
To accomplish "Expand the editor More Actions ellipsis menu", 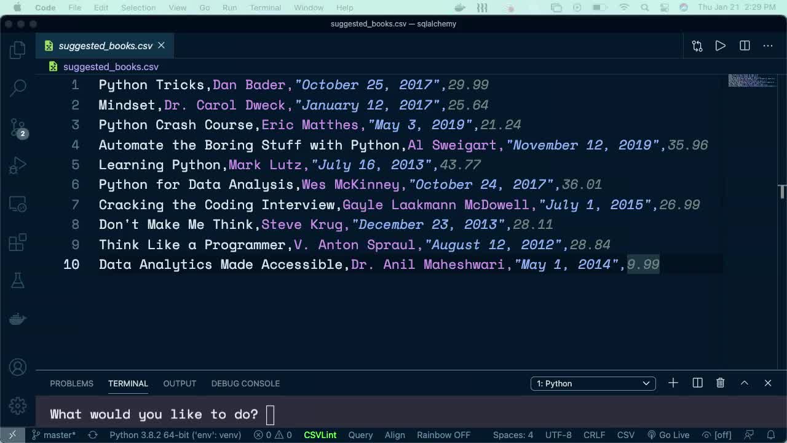I will click(768, 46).
